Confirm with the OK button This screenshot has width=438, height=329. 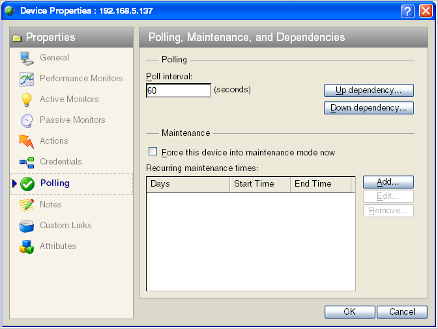(350, 311)
